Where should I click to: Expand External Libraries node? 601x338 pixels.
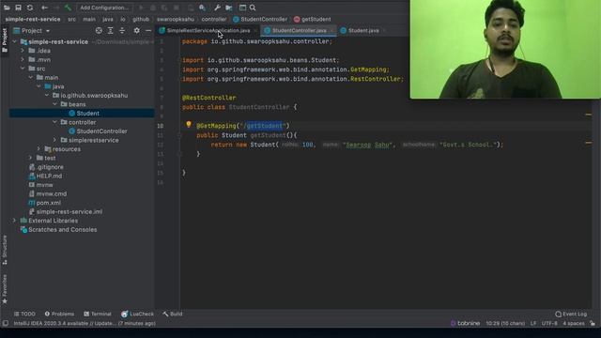[x=15, y=221]
